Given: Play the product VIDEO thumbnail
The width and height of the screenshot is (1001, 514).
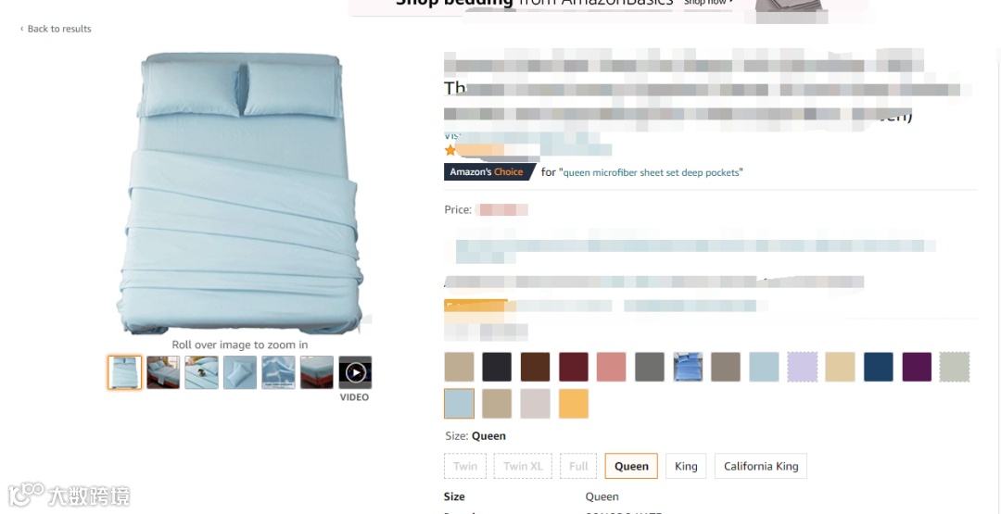Looking at the screenshot, I should point(355,372).
